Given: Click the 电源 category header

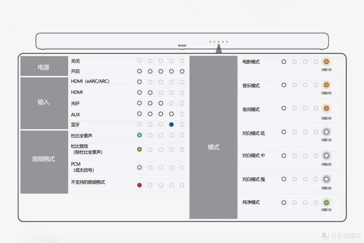Looking at the screenshot, I should point(44,66).
